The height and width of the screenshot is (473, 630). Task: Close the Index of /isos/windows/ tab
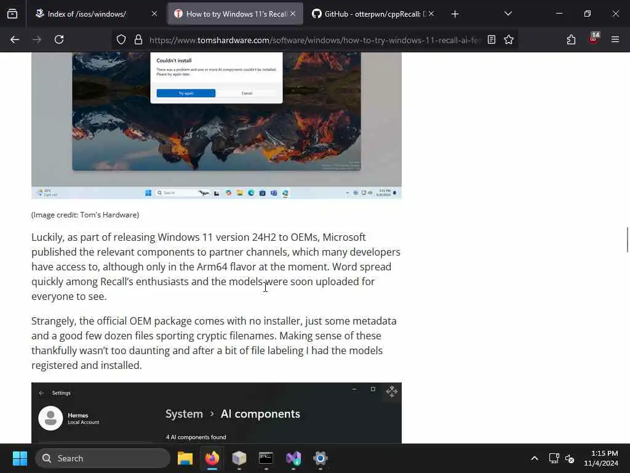pos(154,14)
